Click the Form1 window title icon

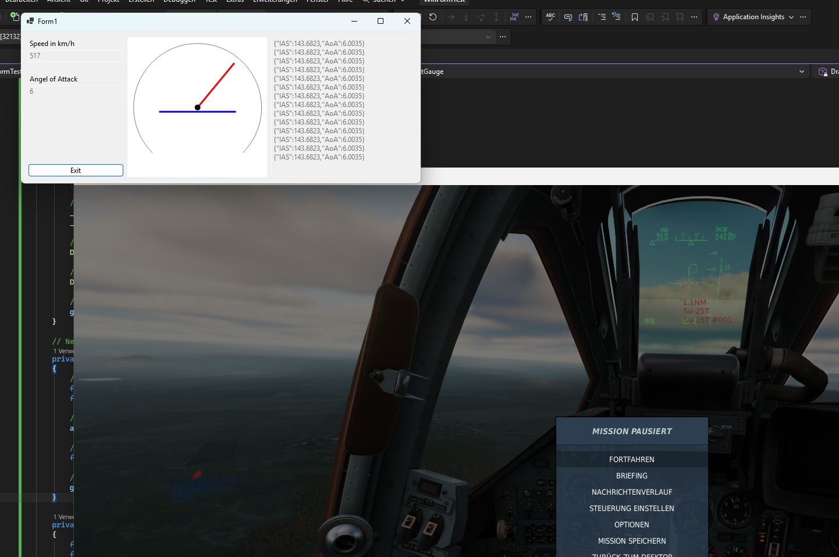coord(30,21)
